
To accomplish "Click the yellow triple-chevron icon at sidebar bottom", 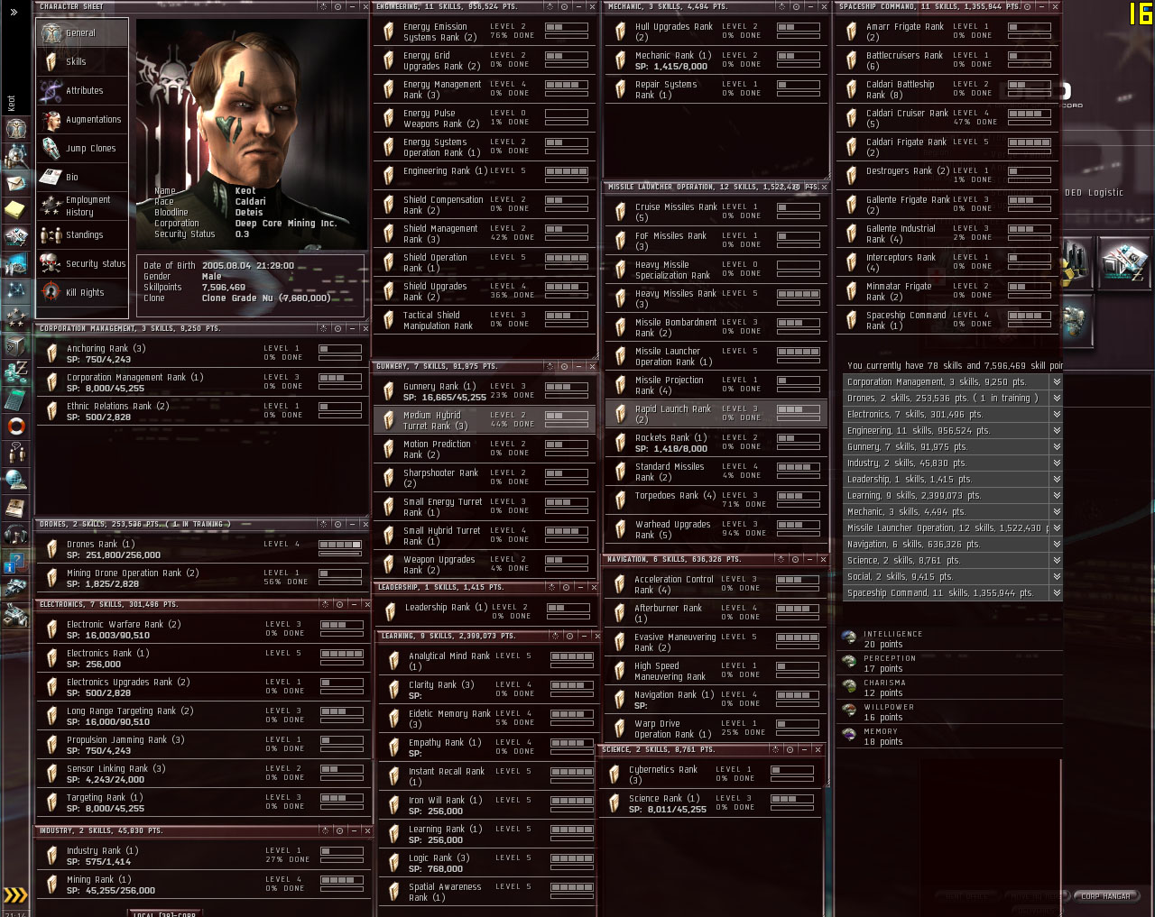I will click(15, 894).
